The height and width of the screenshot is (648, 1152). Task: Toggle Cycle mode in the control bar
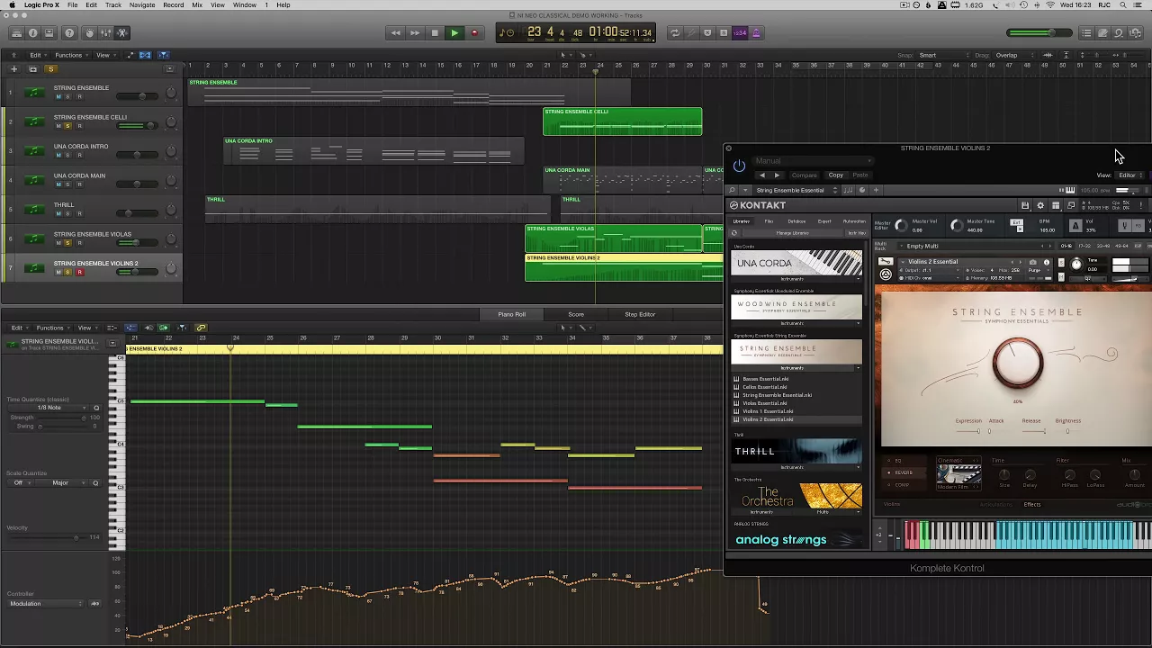[675, 33]
